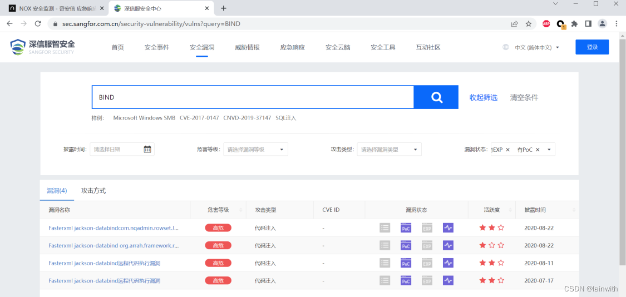Screen dimensions: 626x297
Task: Click list icon in 2020-07-17 row
Action: pos(385,281)
